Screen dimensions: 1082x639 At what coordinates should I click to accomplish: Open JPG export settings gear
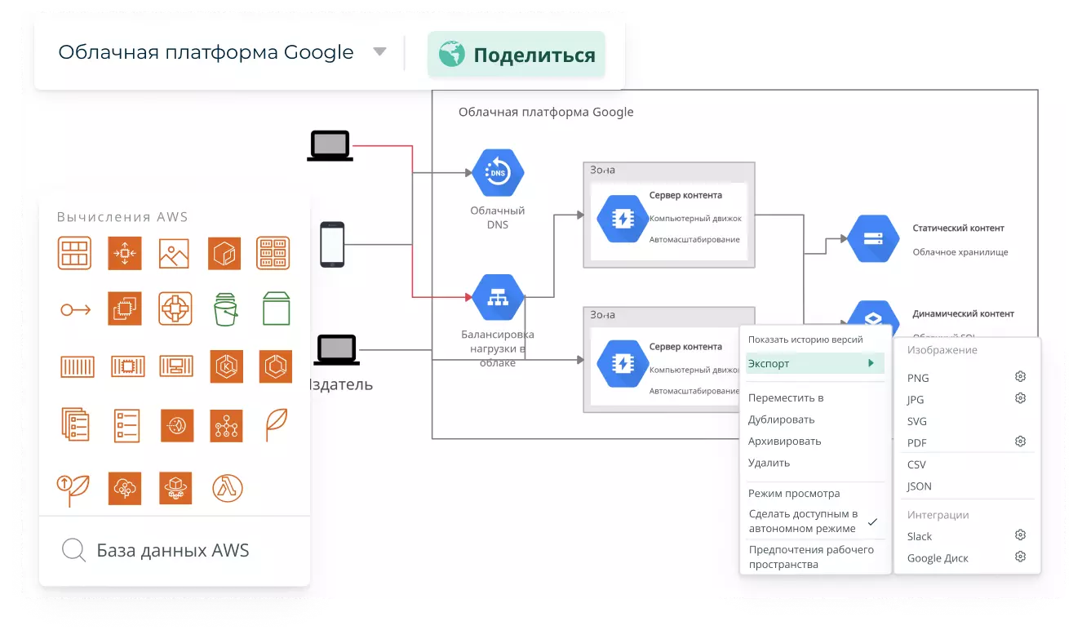tap(1020, 398)
